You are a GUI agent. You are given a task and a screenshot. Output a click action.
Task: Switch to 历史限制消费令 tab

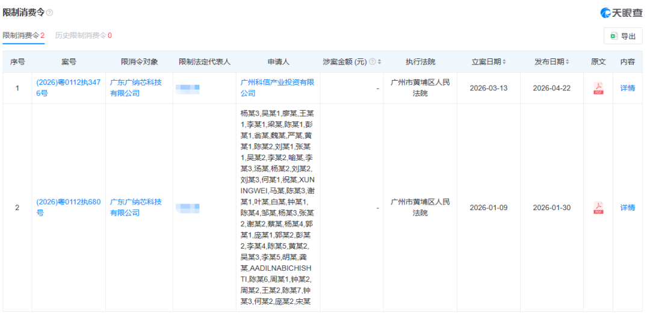tap(83, 36)
